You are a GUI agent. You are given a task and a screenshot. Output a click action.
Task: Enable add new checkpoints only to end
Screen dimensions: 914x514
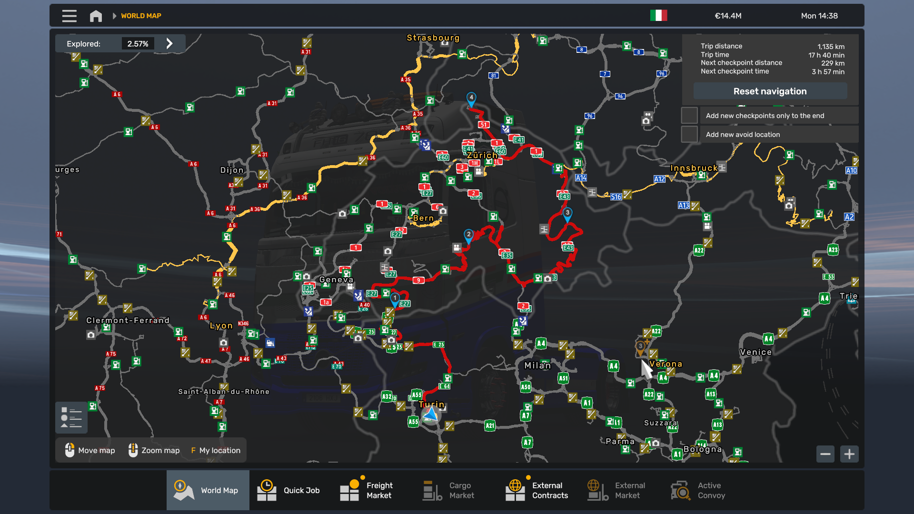tap(689, 116)
